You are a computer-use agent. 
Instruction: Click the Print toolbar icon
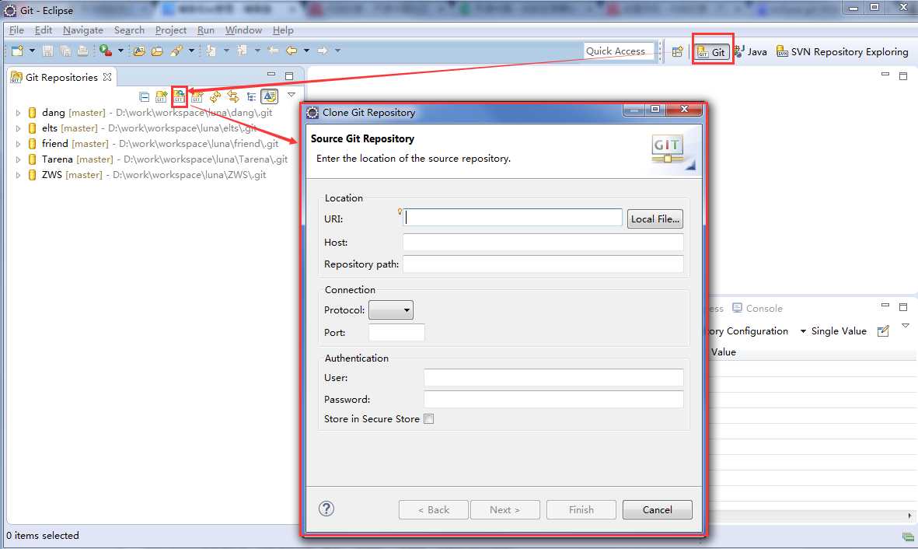pos(82,51)
